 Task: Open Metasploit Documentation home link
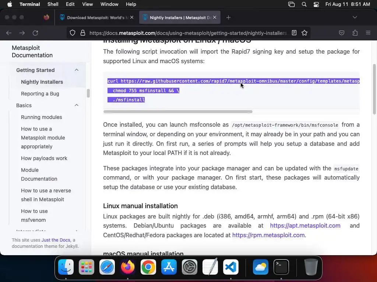(32, 51)
